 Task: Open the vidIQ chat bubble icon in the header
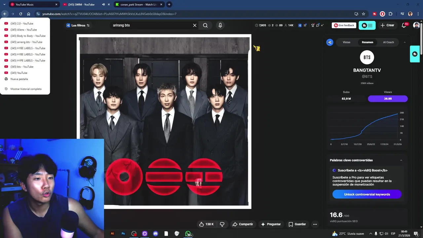(x=318, y=25)
